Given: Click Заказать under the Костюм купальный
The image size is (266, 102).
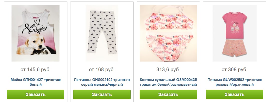Looking at the screenshot, I should tap(168, 94).
